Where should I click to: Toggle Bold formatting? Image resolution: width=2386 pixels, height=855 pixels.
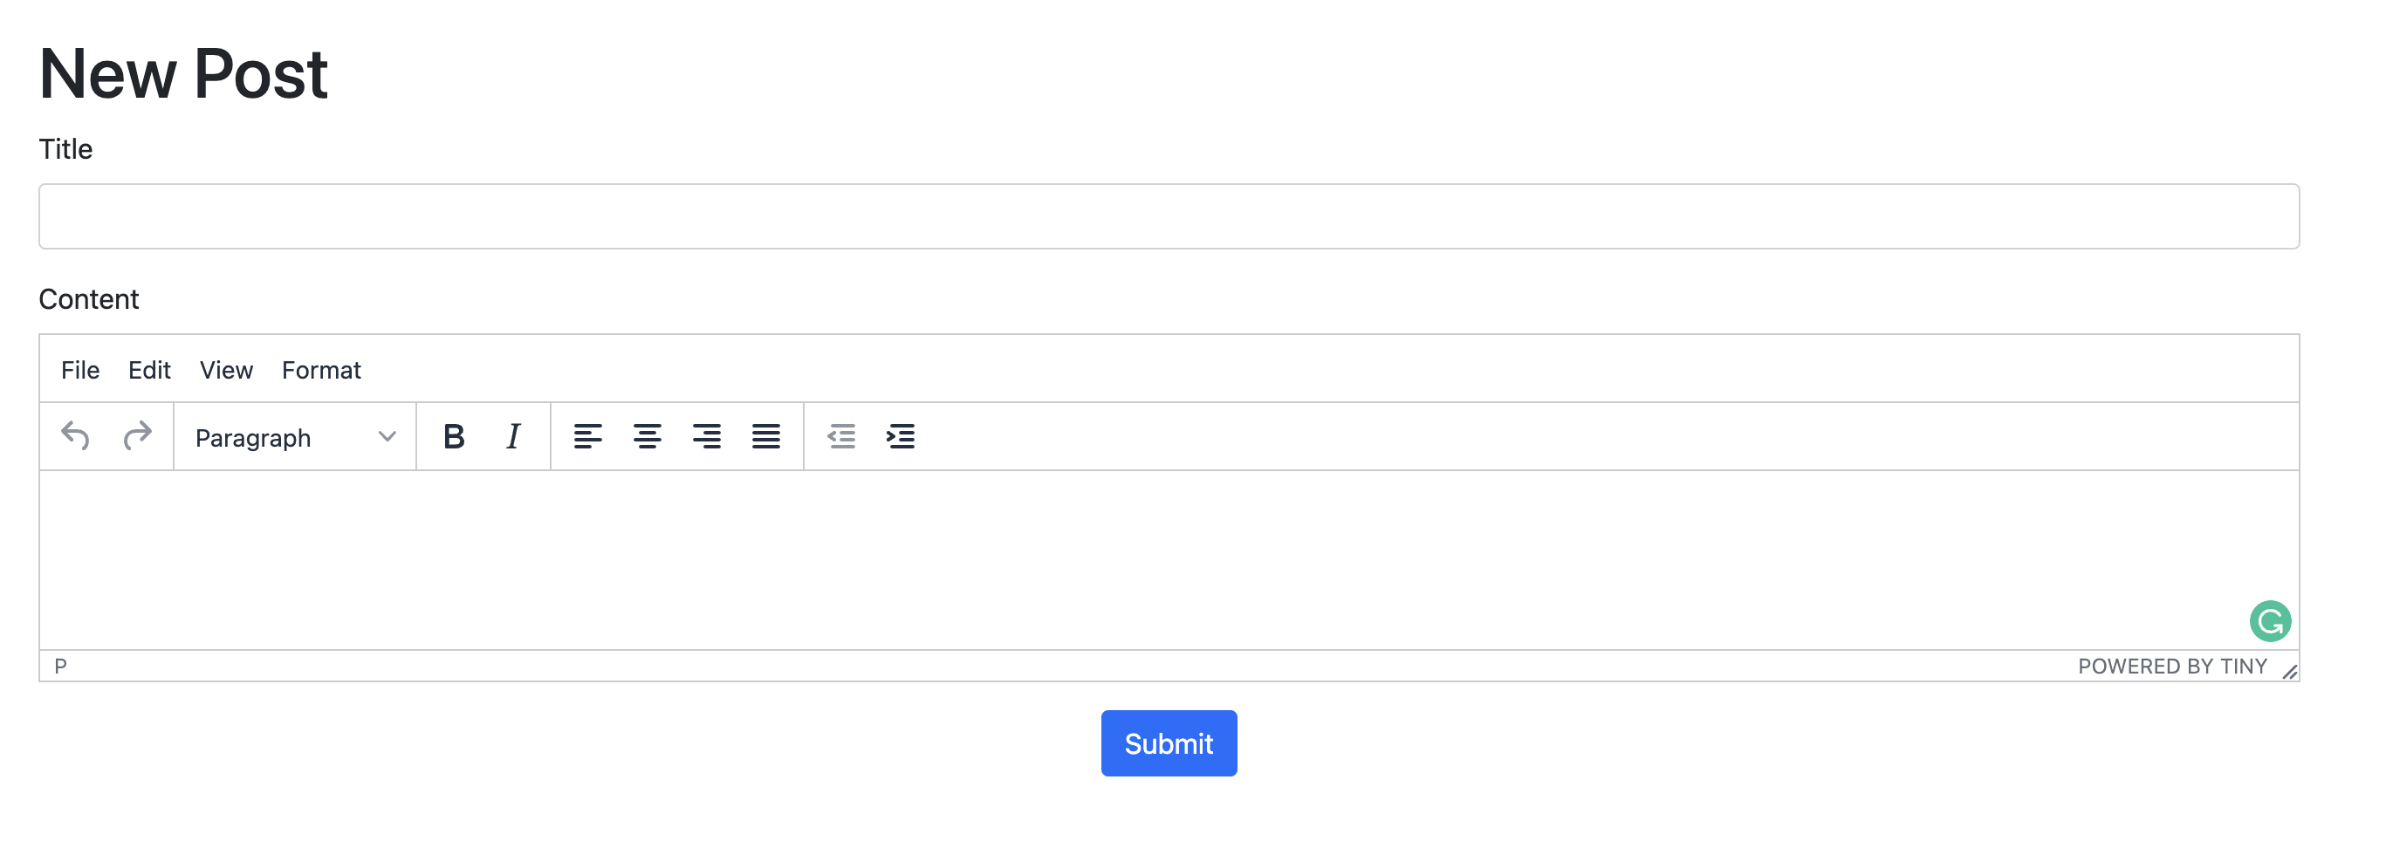coord(453,436)
